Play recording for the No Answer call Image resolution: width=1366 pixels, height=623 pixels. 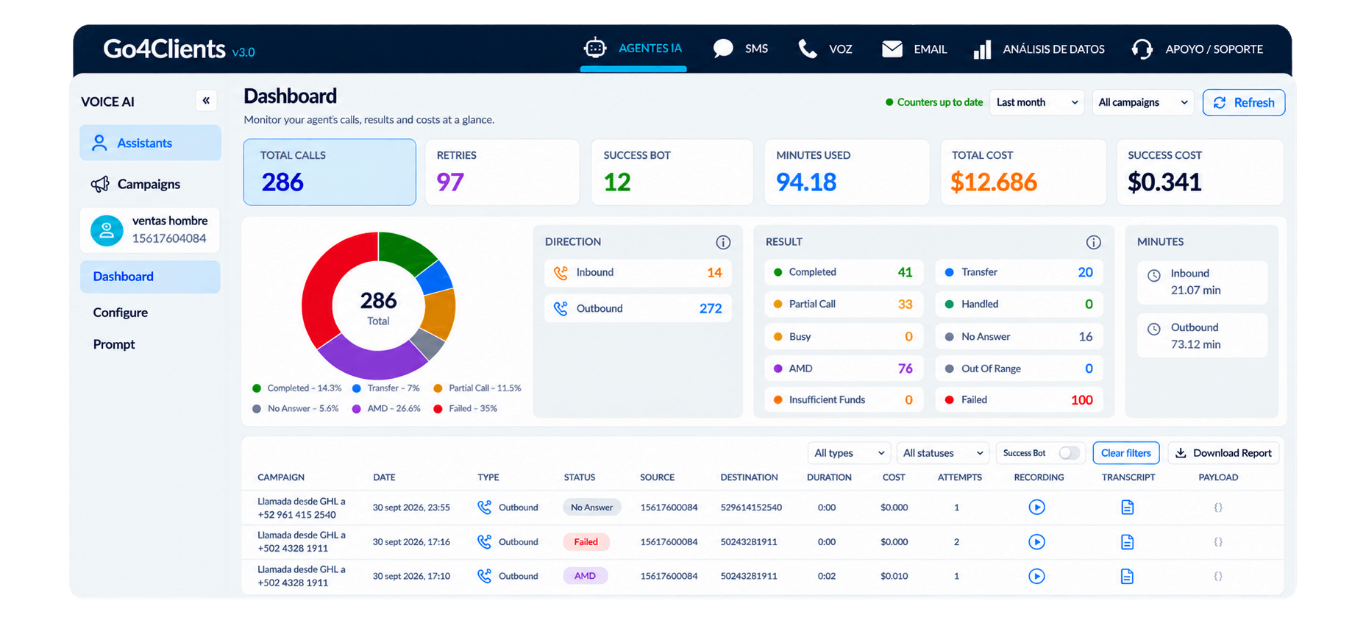(x=1036, y=507)
